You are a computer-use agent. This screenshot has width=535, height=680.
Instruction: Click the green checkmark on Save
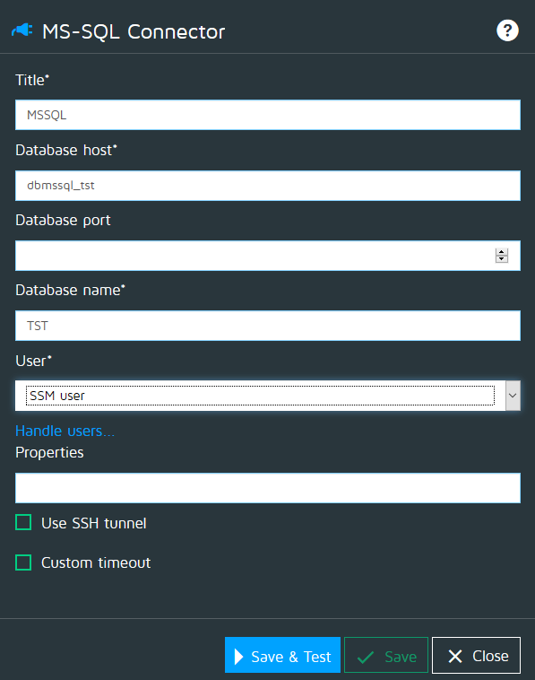pyautogui.click(x=366, y=657)
